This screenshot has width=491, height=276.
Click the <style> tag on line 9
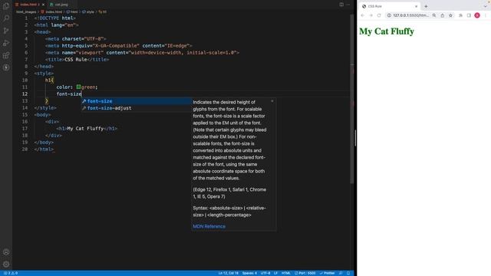44,74
